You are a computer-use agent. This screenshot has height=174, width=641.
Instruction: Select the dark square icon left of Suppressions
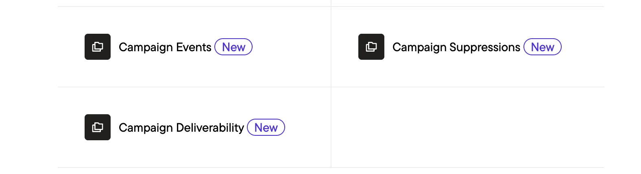(371, 47)
